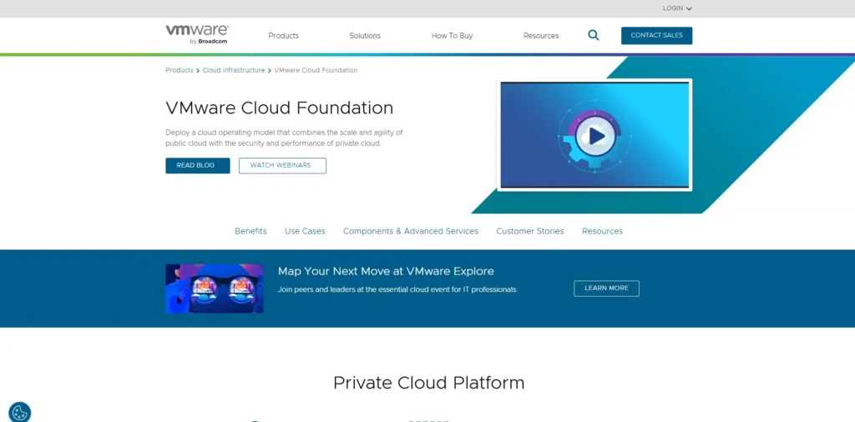This screenshot has height=422, width=855.
Task: Click the video preview frame
Action: click(594, 135)
